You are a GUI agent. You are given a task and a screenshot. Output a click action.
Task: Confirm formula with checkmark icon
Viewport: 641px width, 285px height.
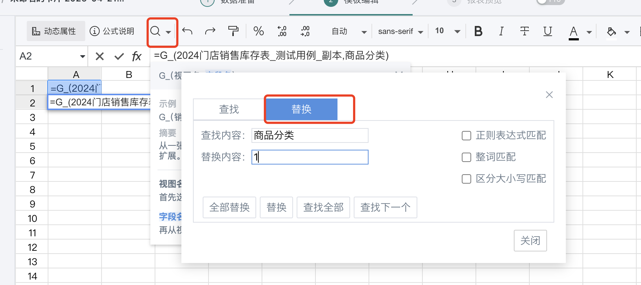119,56
